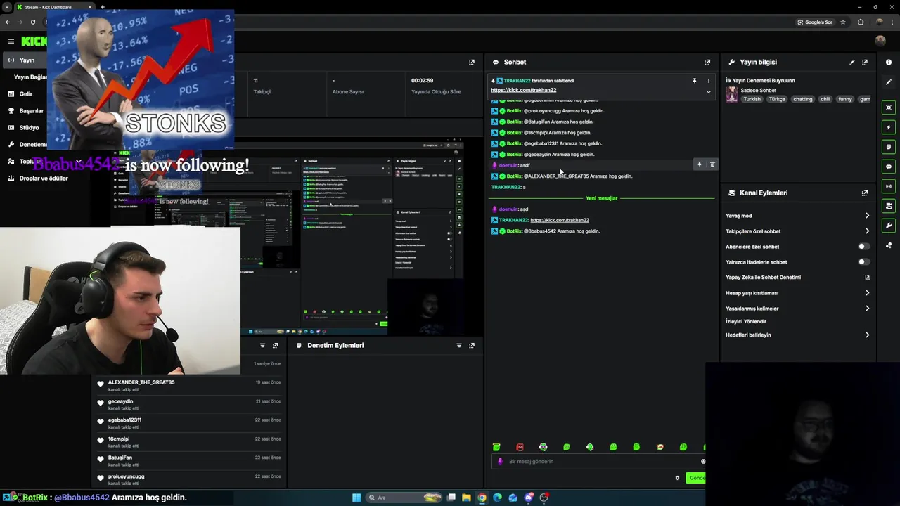Expand Yavaş mod settings

(x=797, y=216)
